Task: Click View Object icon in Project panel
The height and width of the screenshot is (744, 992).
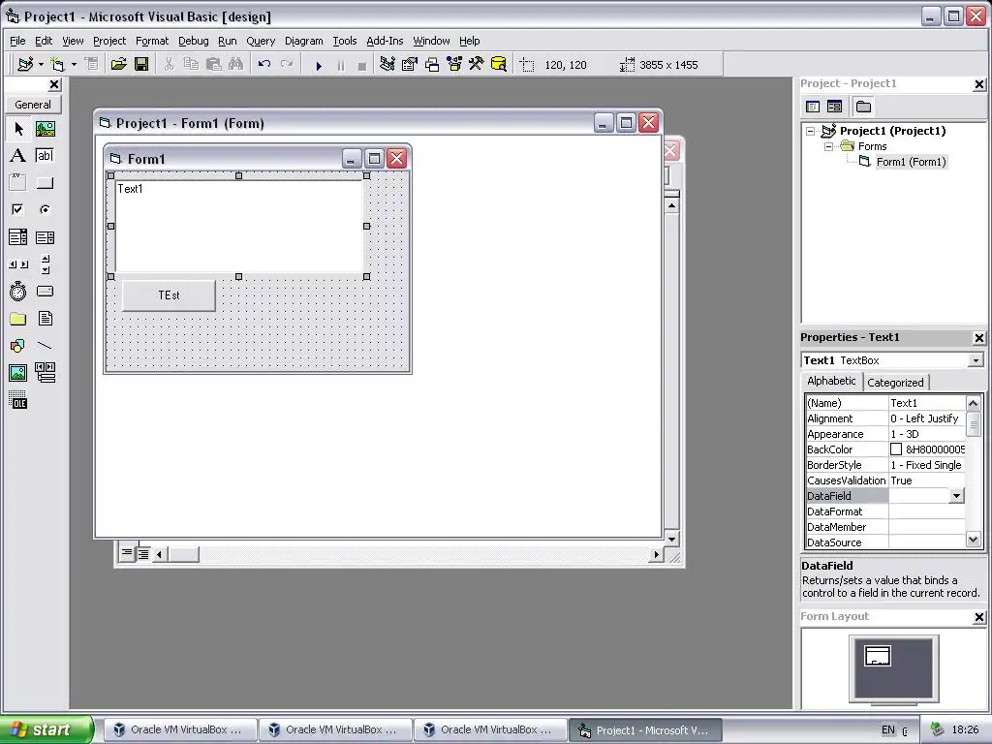Action: [x=834, y=107]
